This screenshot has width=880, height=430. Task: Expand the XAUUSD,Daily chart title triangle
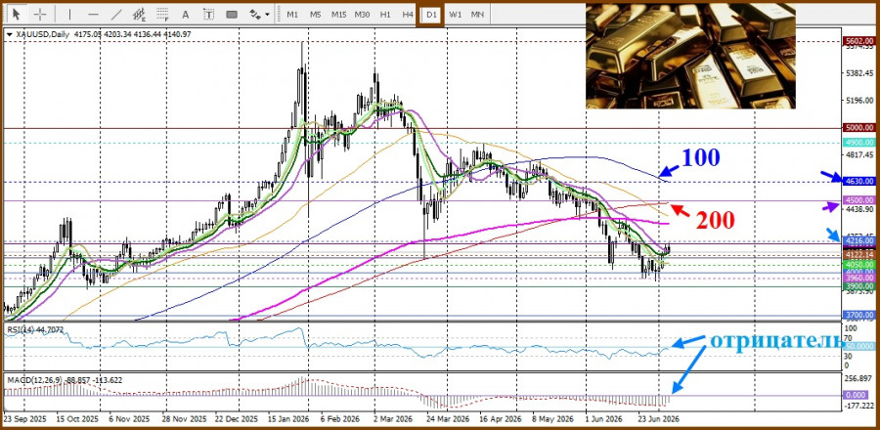click(x=9, y=35)
